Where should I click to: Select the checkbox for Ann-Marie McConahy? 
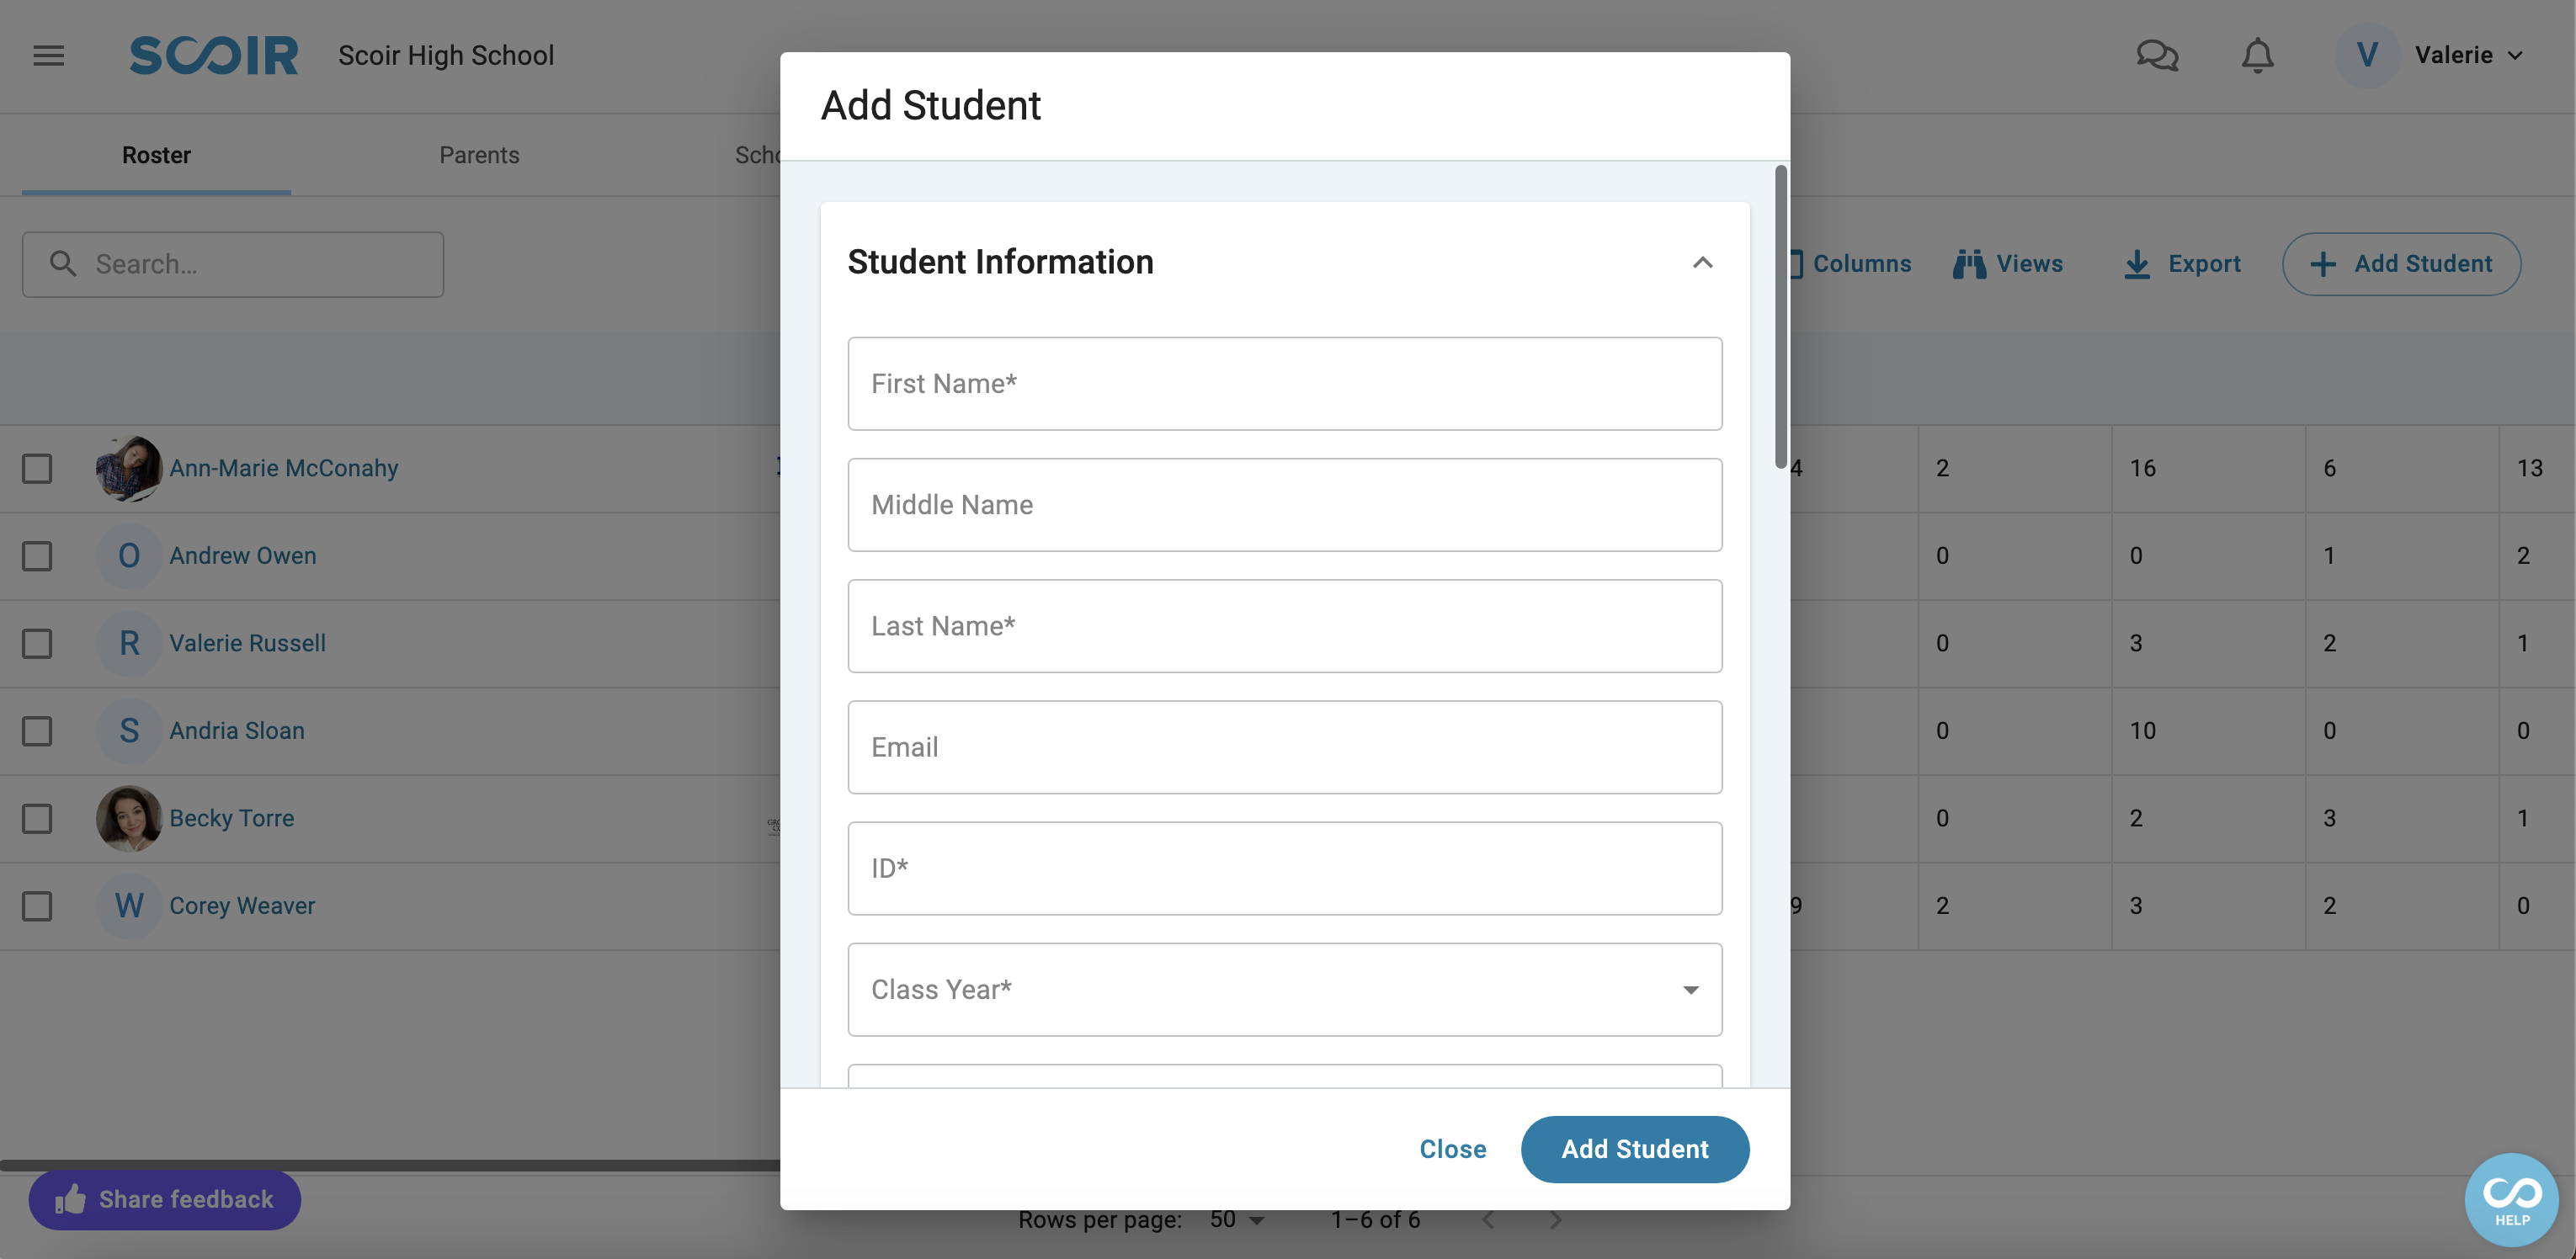click(x=37, y=468)
